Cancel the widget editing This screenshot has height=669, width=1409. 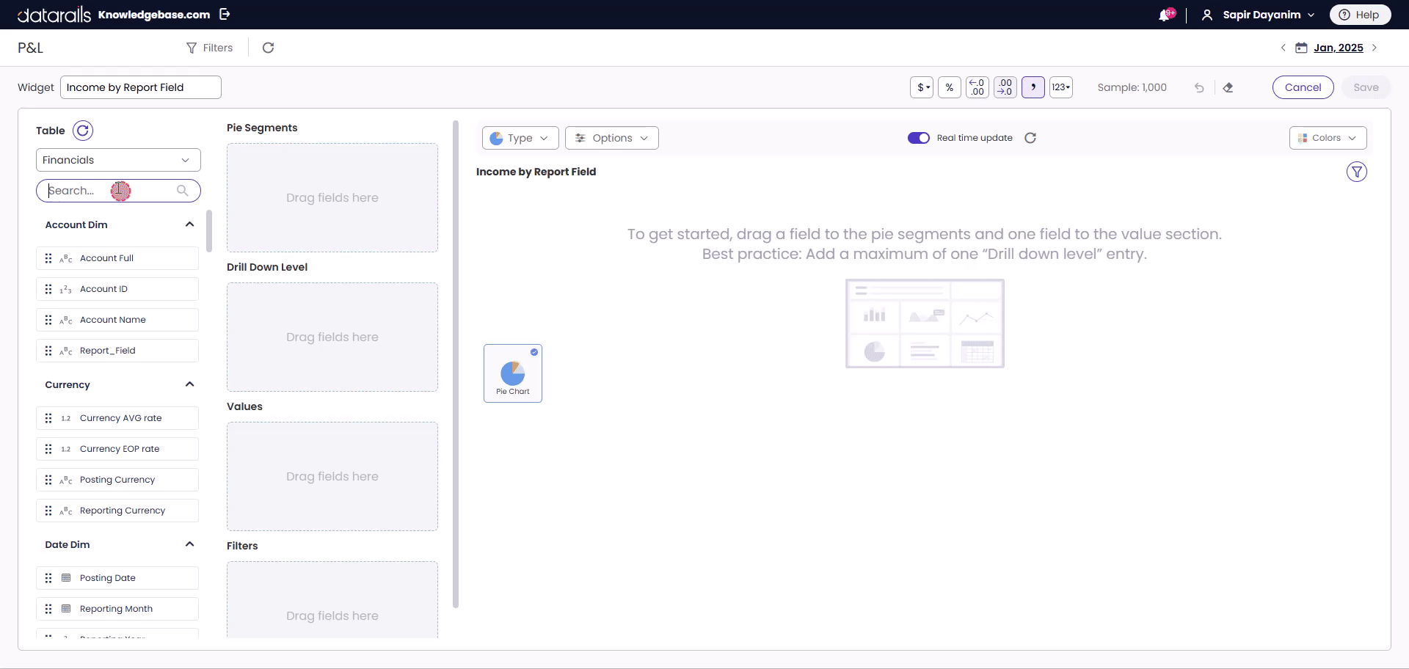1303,87
